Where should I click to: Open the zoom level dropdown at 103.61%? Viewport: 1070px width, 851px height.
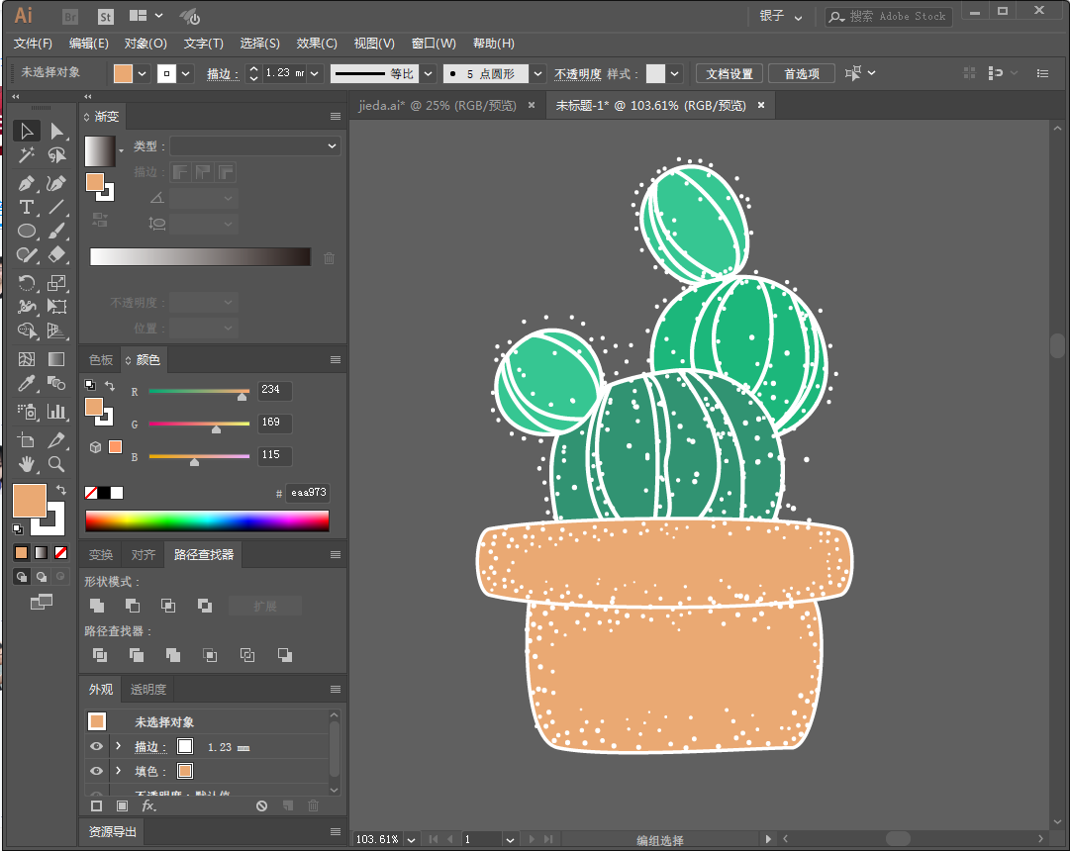(x=410, y=840)
